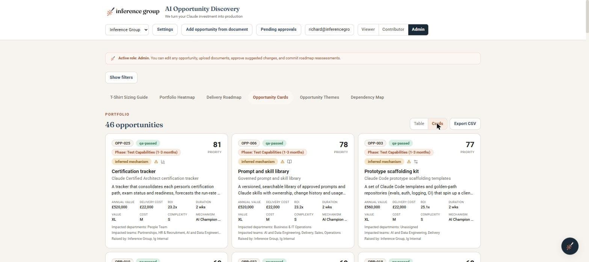
Task: Click qa-passed badge on OPP-025 card
Action: 148,143
